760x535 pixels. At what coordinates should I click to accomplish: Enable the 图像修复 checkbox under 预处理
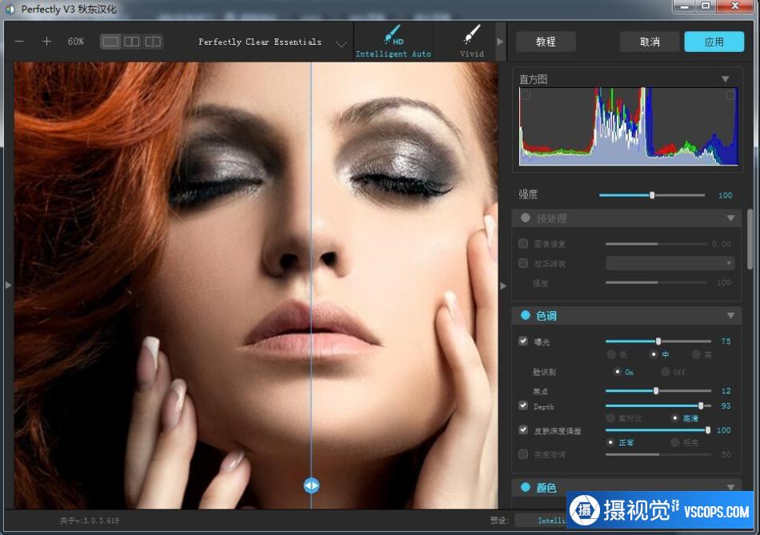point(523,243)
